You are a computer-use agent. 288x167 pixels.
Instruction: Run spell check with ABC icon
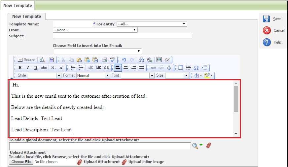tap(112, 60)
